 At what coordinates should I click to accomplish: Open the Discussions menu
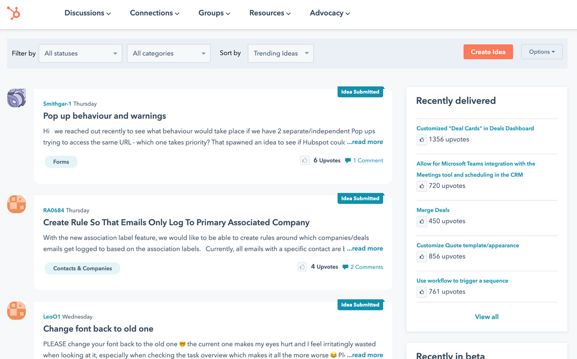(x=87, y=13)
